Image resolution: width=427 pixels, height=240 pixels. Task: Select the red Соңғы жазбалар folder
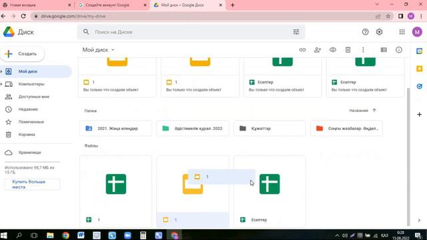347,129
